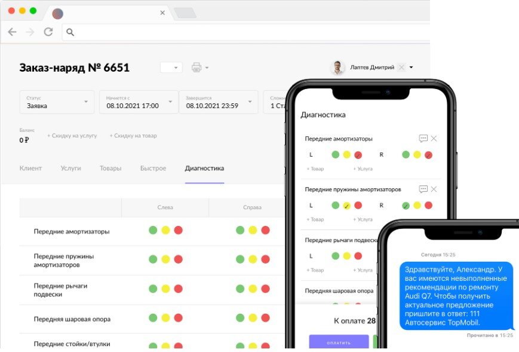Click Слева column header
The image size is (519, 352).
point(165,207)
